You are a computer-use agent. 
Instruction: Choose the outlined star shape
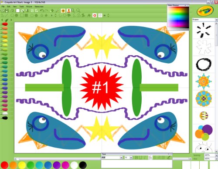pyautogui.click(x=42, y=15)
